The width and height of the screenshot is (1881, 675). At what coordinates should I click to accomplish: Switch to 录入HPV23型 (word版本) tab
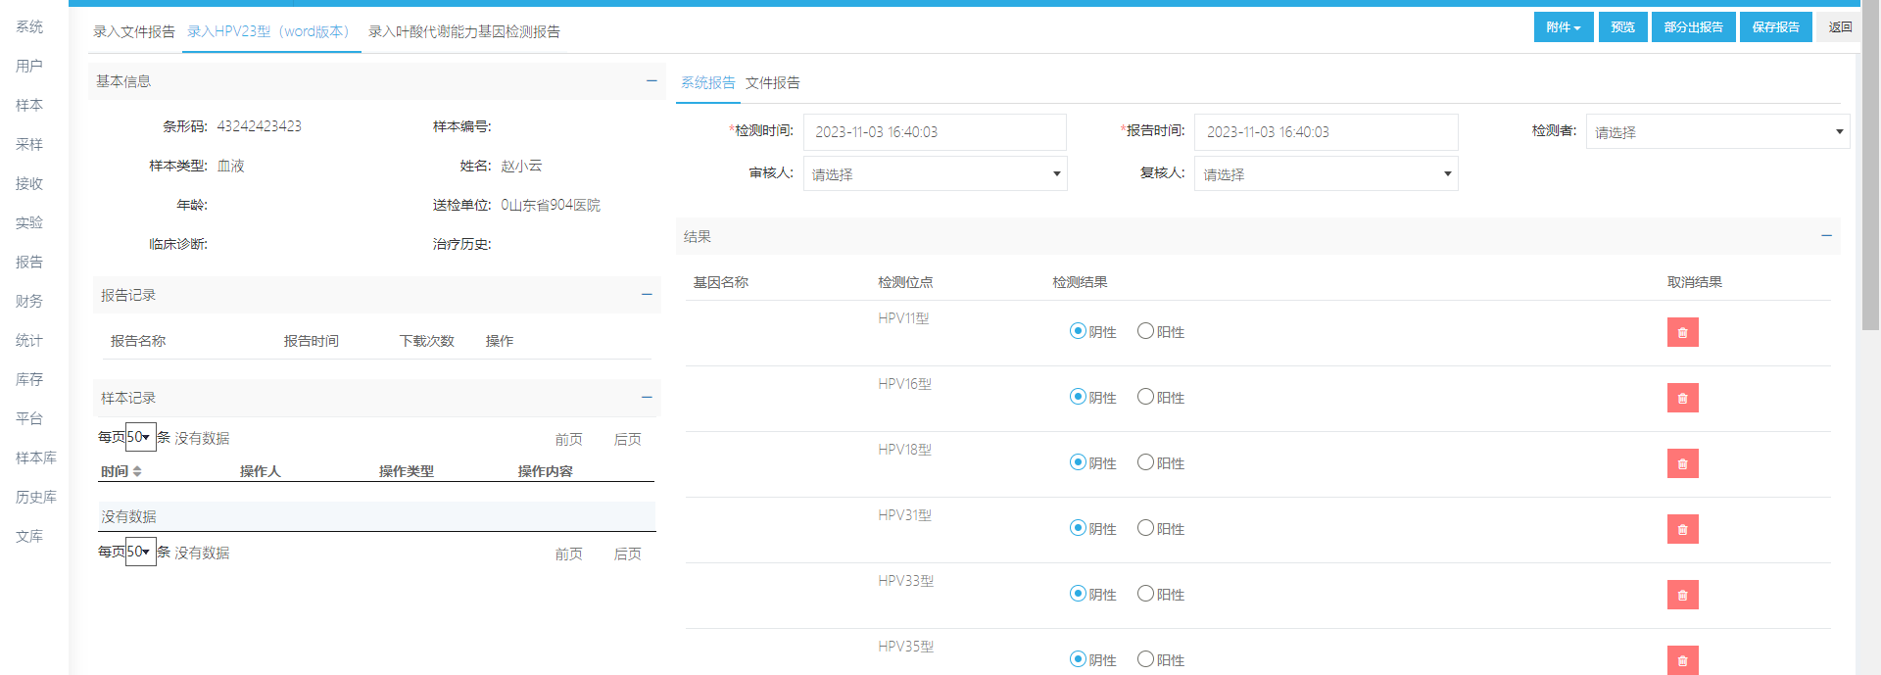pos(271,31)
